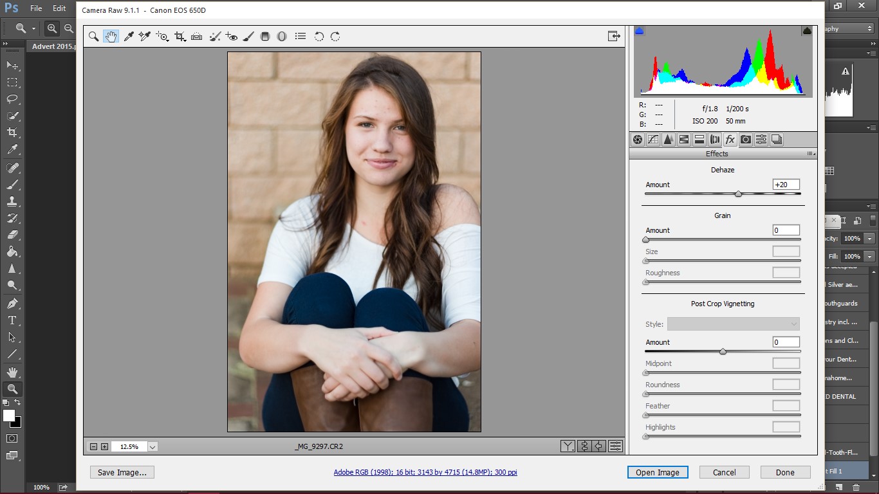Select the Lasso tool in Photoshop toolbox
Image resolution: width=879 pixels, height=494 pixels.
12,99
